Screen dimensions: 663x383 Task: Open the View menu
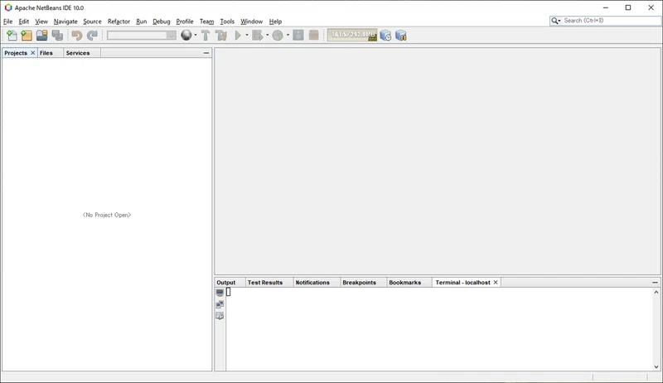coord(41,22)
